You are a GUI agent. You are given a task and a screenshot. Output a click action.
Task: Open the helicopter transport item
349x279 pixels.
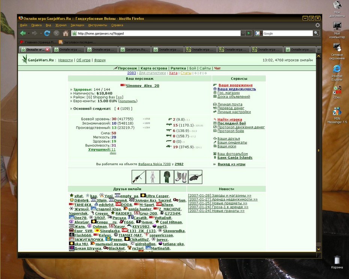coord(195,177)
